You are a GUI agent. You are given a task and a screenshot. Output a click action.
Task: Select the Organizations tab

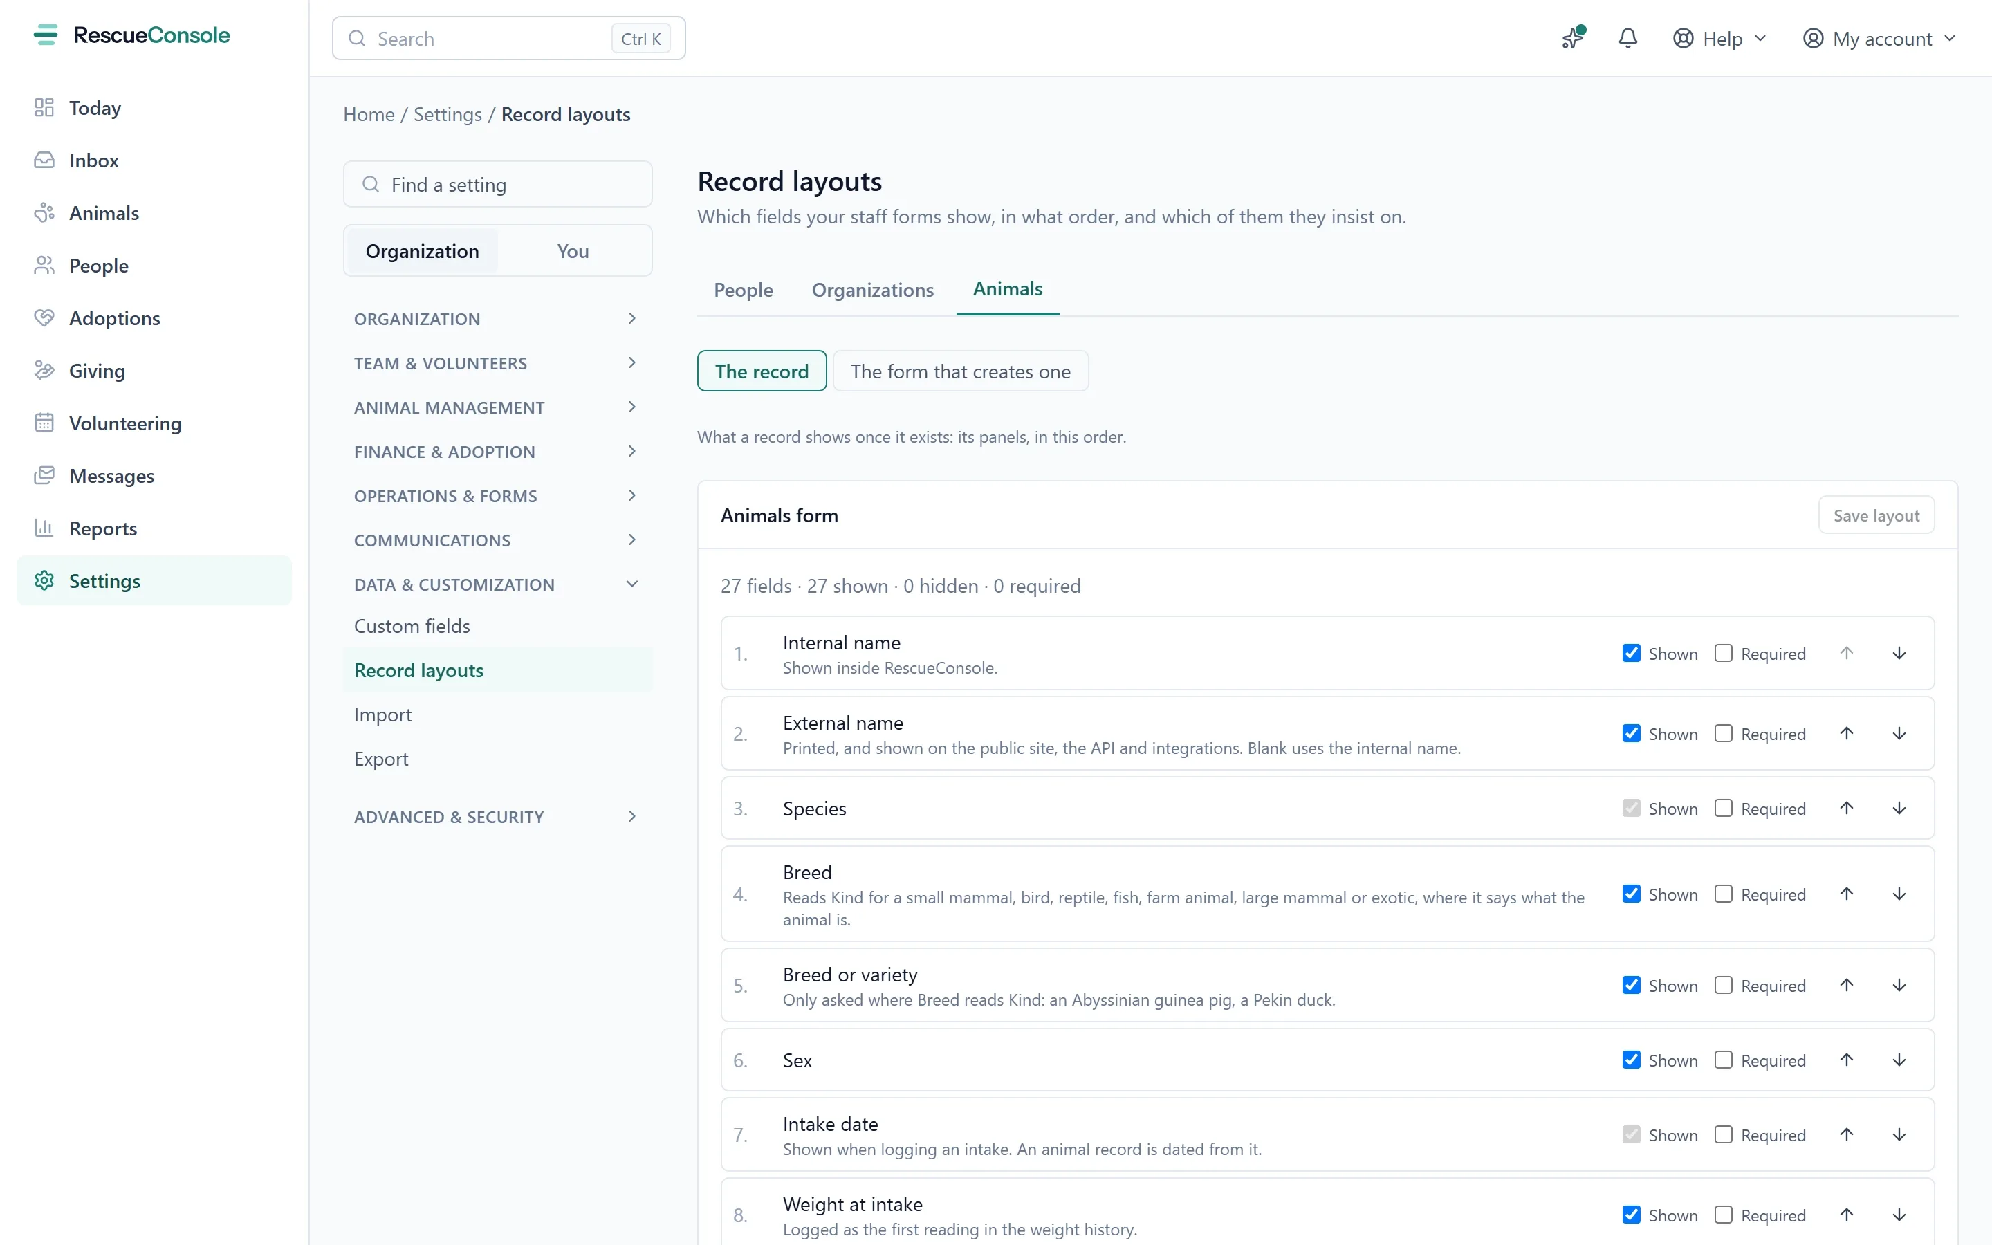click(872, 290)
